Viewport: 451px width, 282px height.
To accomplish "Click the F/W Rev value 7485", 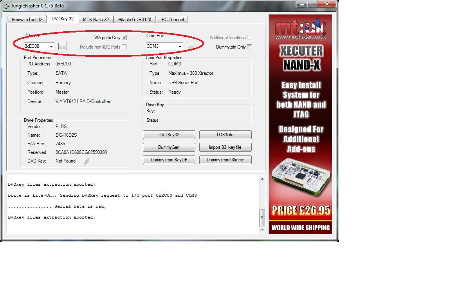I will pos(60,144).
